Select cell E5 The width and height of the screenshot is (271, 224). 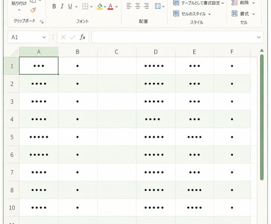point(194,137)
